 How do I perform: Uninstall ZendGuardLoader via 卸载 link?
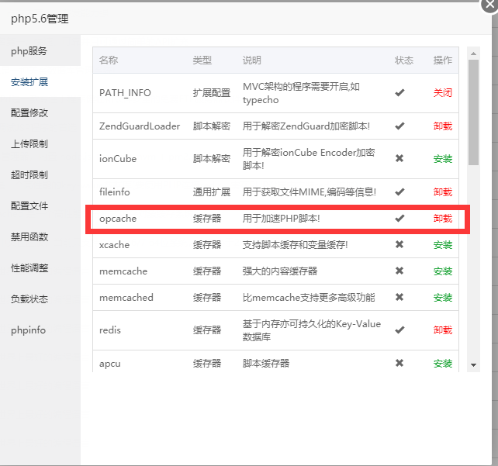point(443,126)
